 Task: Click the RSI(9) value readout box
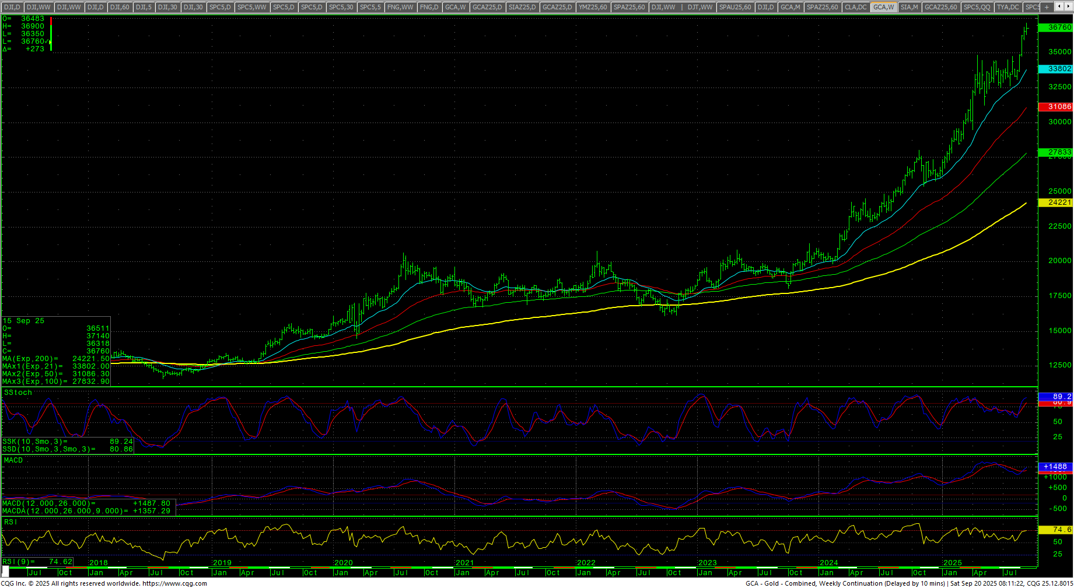(x=37, y=562)
